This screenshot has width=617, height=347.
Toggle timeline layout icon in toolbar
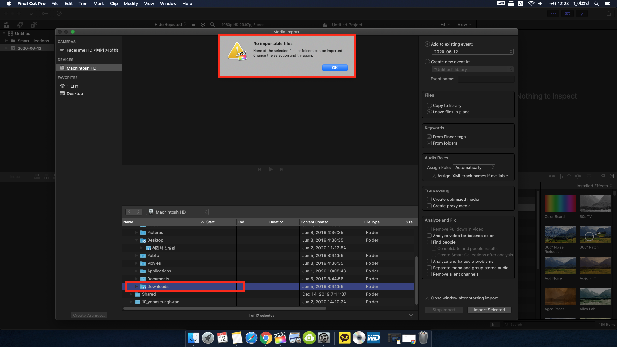(x=568, y=13)
